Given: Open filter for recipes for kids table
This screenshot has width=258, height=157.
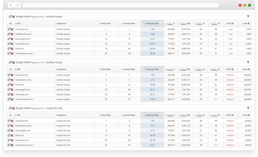Looking at the screenshot, I should coord(248,108).
